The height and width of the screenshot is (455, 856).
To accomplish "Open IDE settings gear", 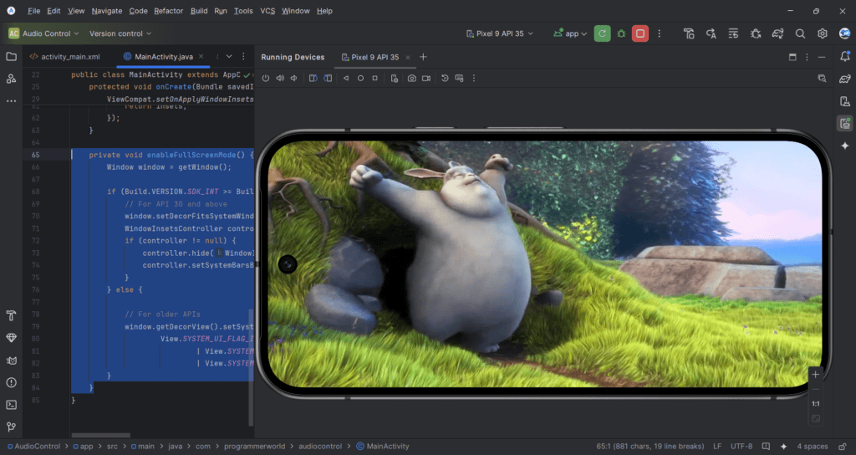I will [823, 33].
